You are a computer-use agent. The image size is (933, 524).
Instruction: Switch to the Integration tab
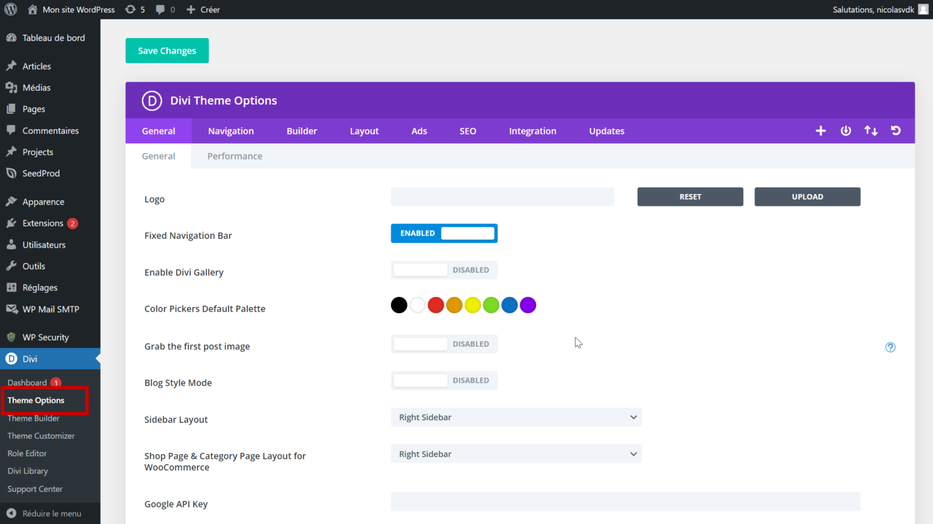[532, 131]
